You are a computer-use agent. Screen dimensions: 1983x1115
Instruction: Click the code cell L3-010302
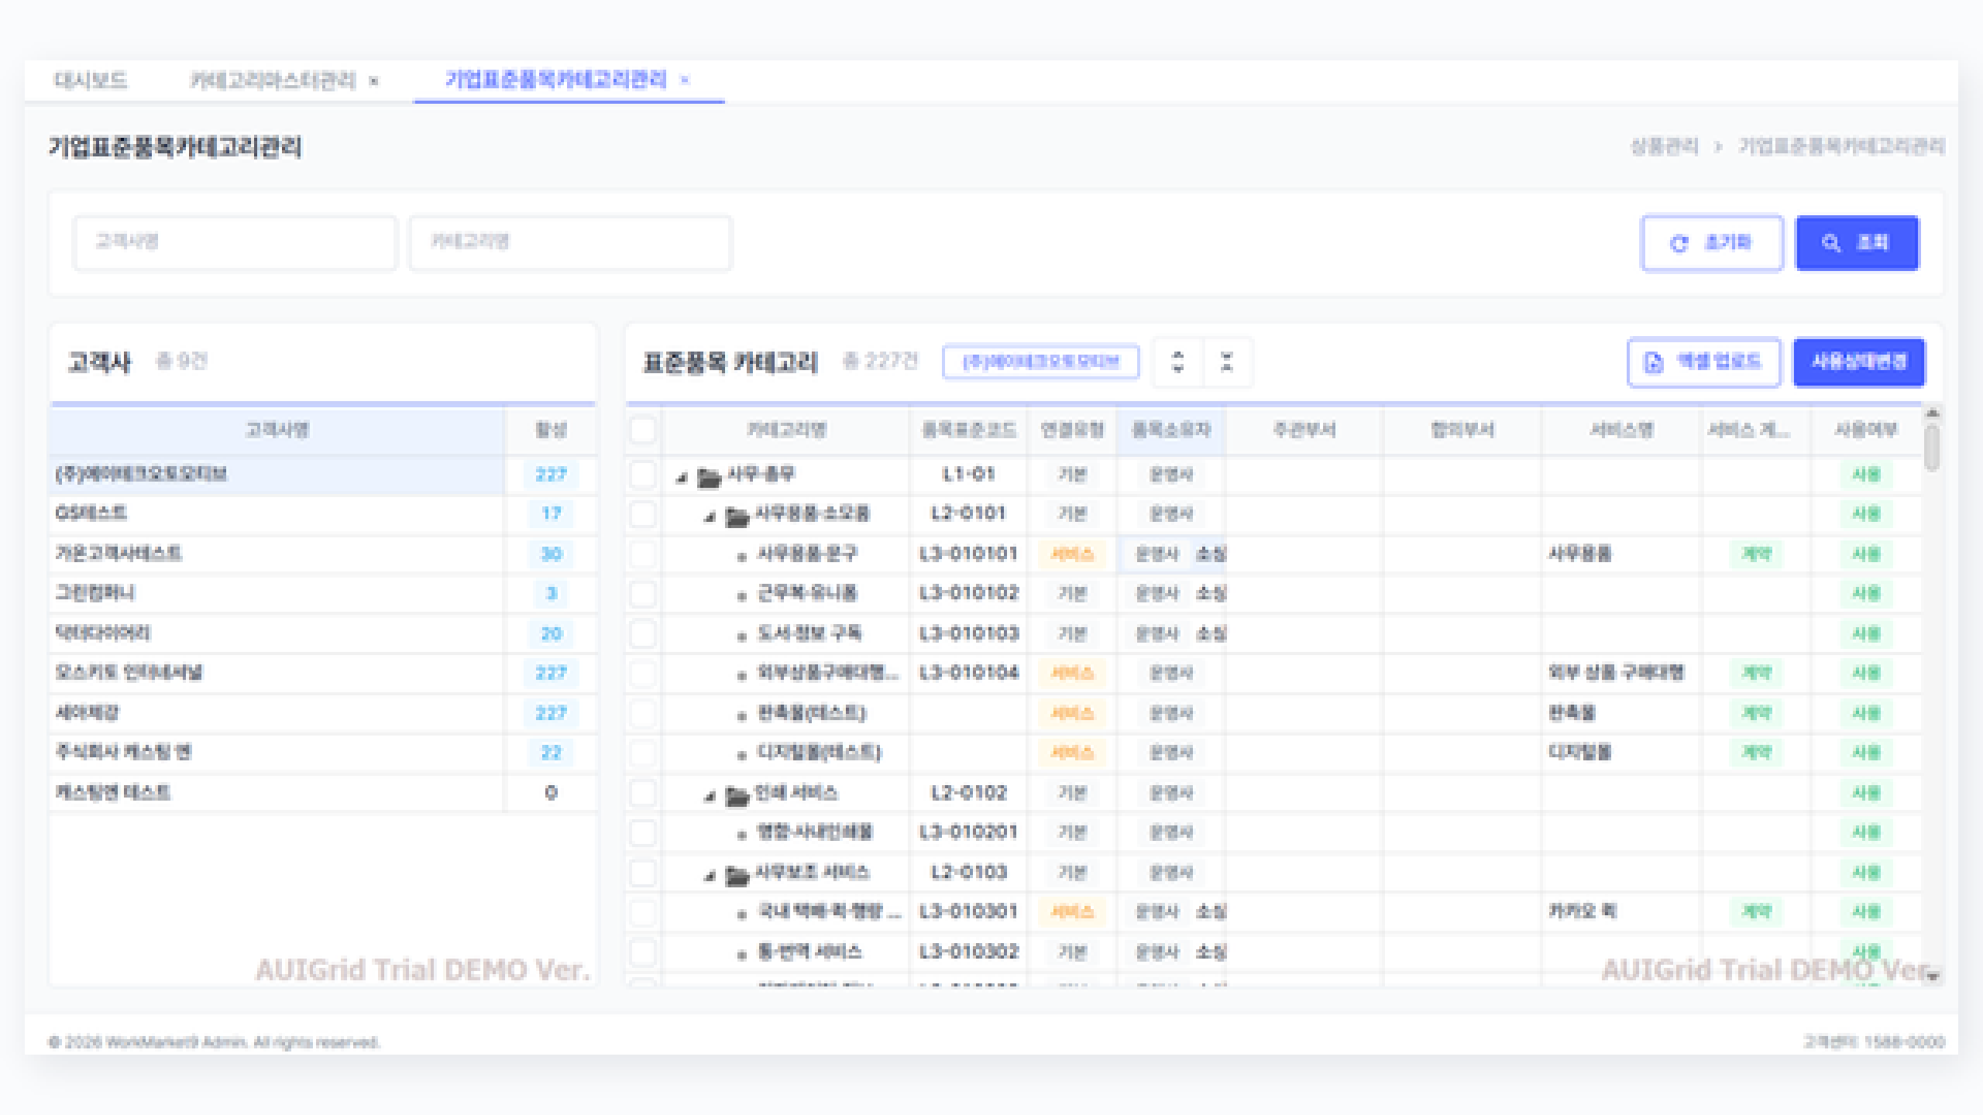[x=968, y=952]
